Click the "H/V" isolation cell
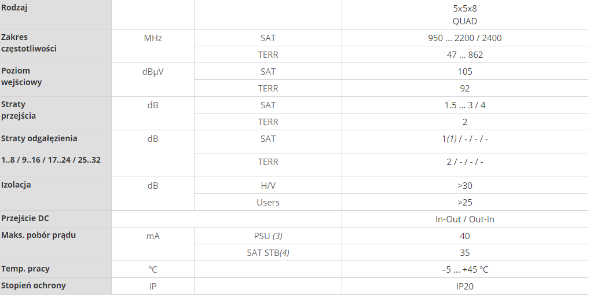 (267, 186)
